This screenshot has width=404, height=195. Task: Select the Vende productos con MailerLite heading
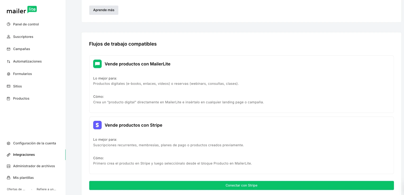pos(137,64)
